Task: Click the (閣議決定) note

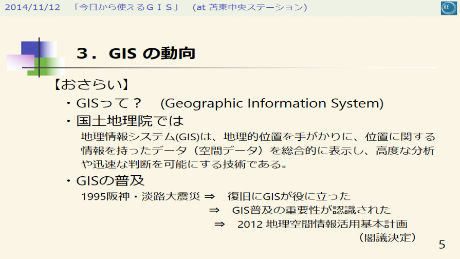Action: [387, 237]
